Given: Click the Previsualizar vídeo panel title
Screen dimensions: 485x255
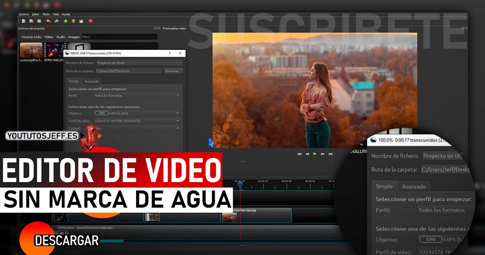Looking at the screenshot, I should click(174, 28).
